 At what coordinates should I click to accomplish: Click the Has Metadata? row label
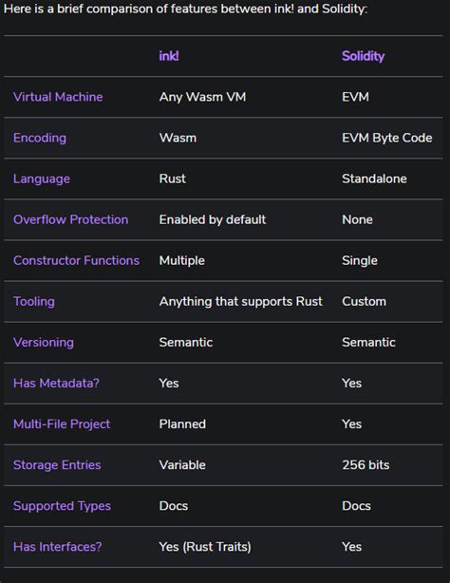coord(56,384)
